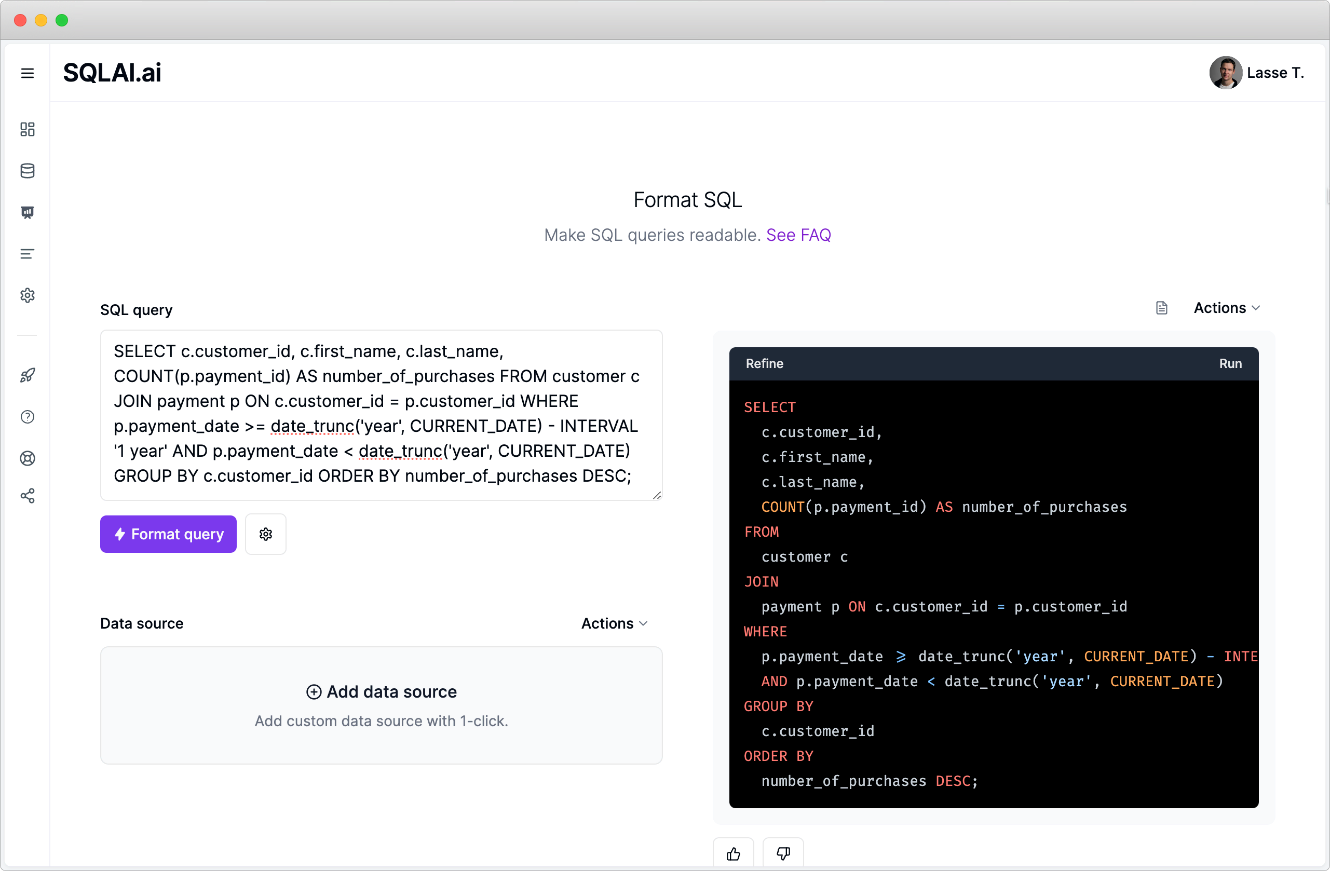
Task: Give thumbs up feedback on the result
Action: (x=732, y=854)
